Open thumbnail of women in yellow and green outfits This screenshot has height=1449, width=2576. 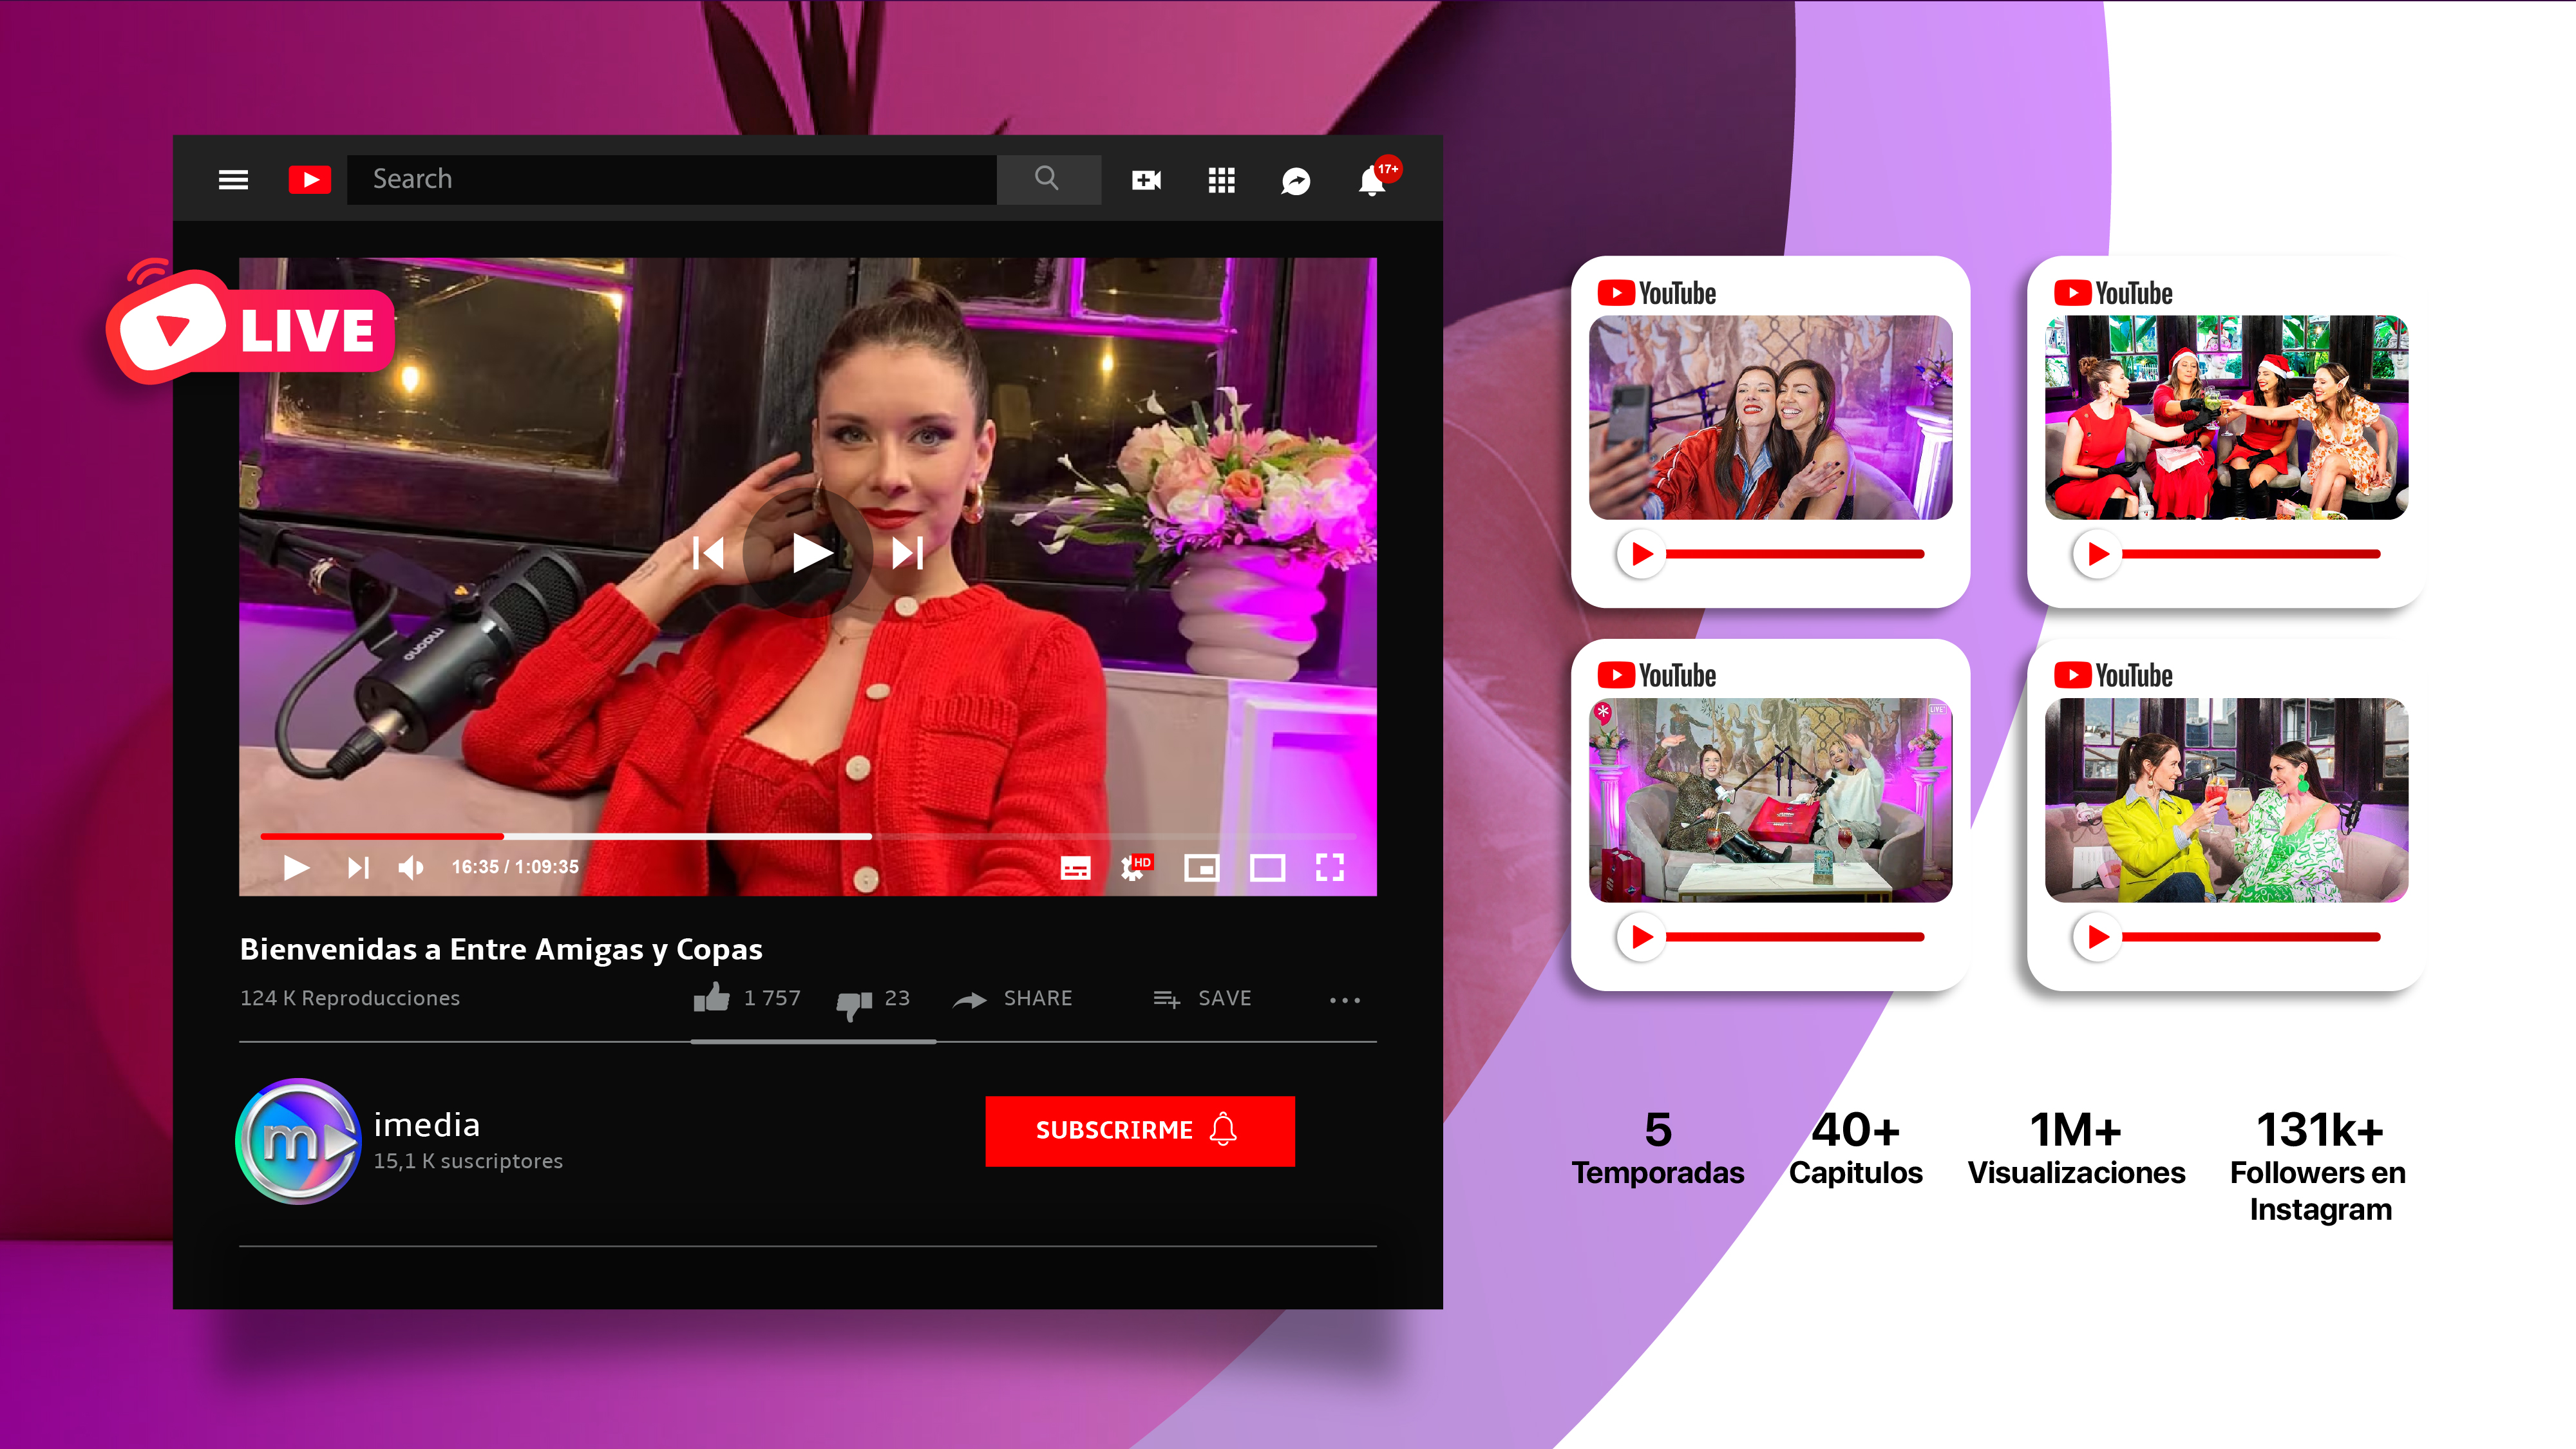2226,800
